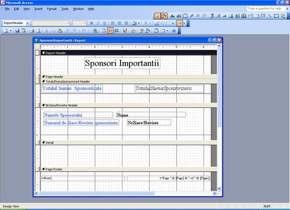290x210 pixels.
Task: Open the Object dropdown showing ReportHeader
Action: pos(27,23)
